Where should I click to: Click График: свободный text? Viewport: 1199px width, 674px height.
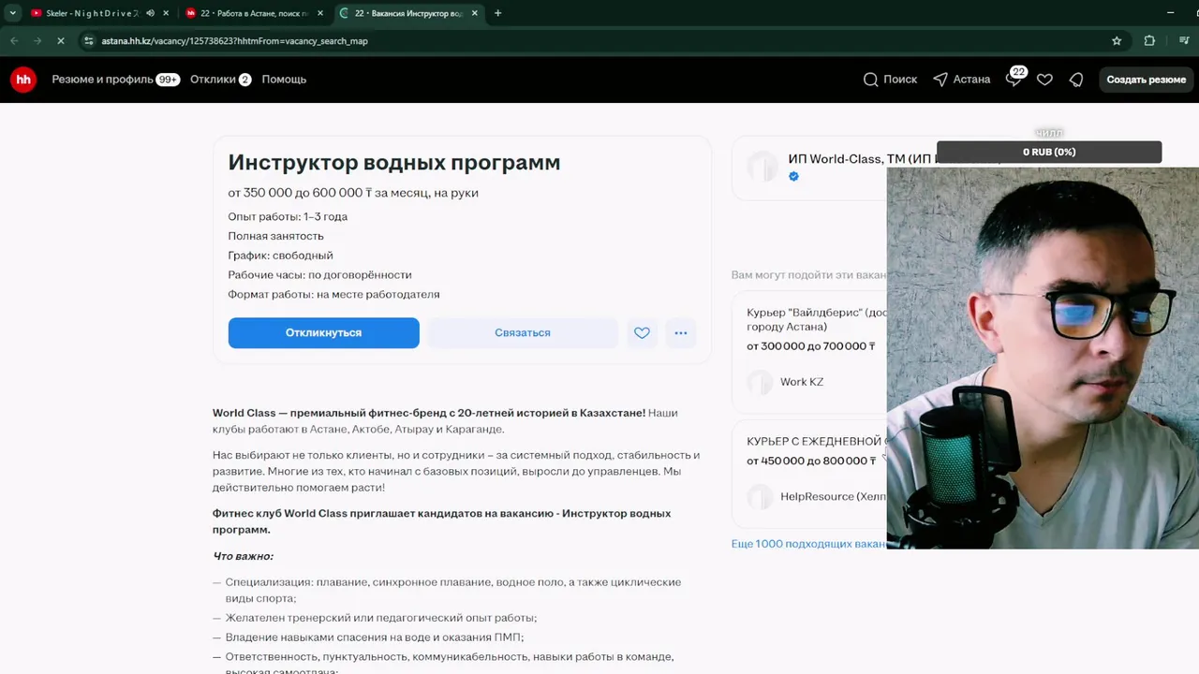280,256
